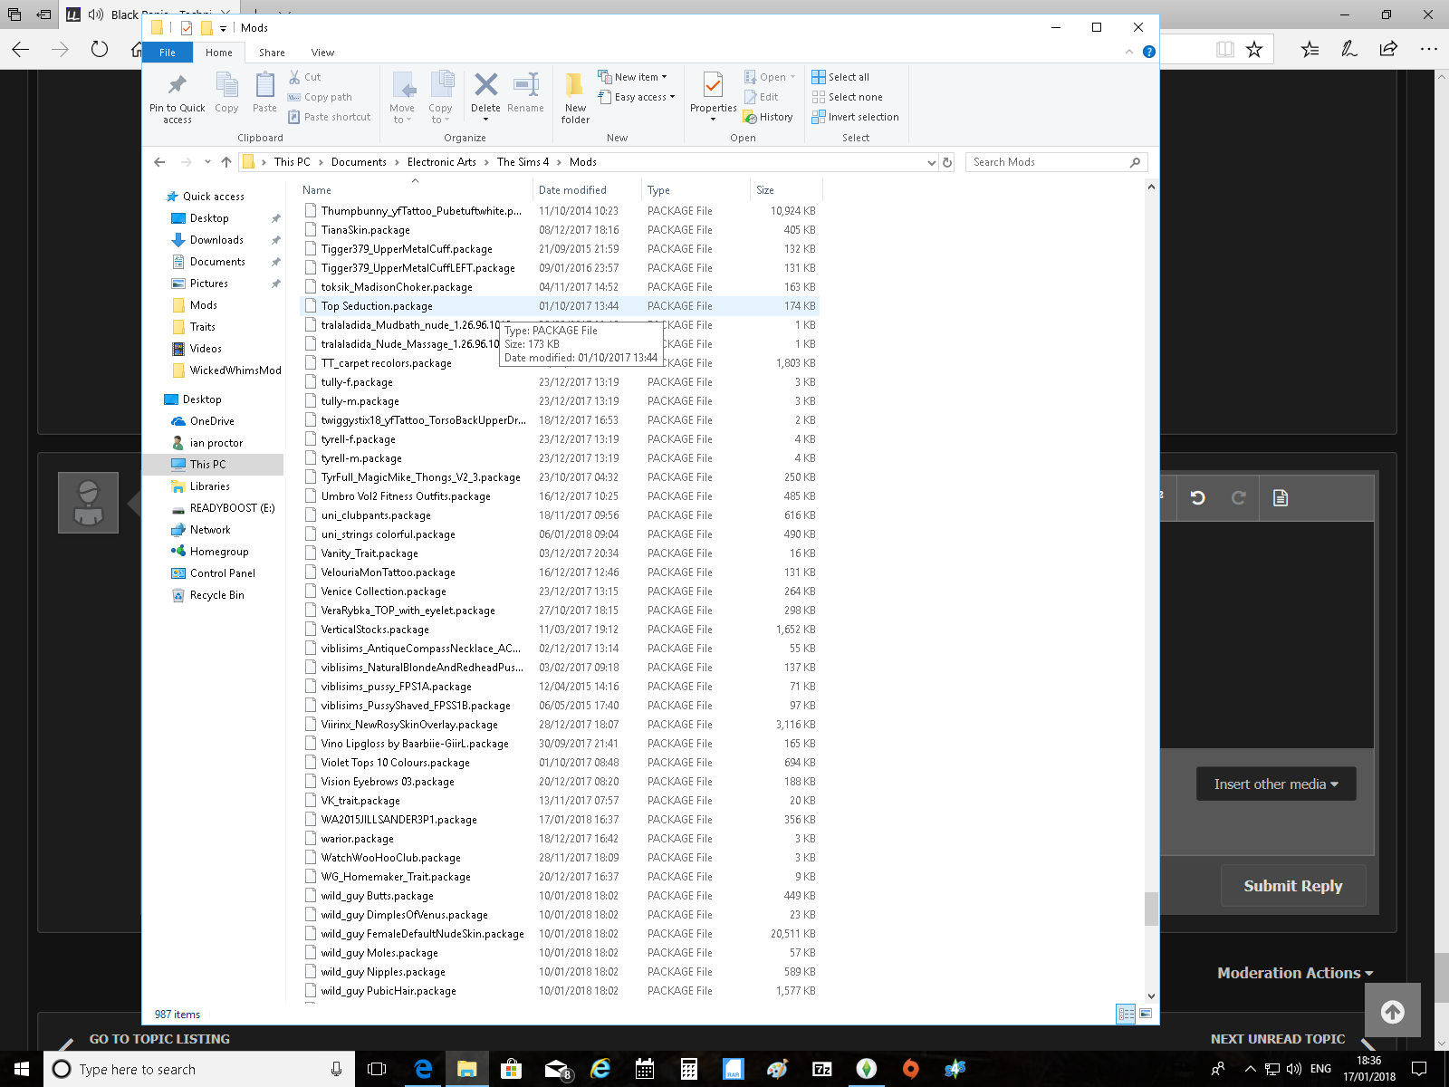Open the File menu tab

click(168, 53)
